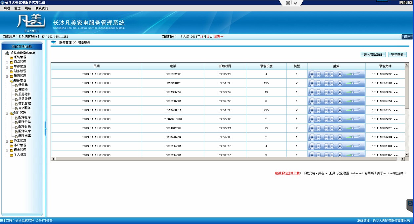Viewport: 414px width, 224px height.
Task: Expand the 现金管理 tree node
Action: (x=7, y=150)
